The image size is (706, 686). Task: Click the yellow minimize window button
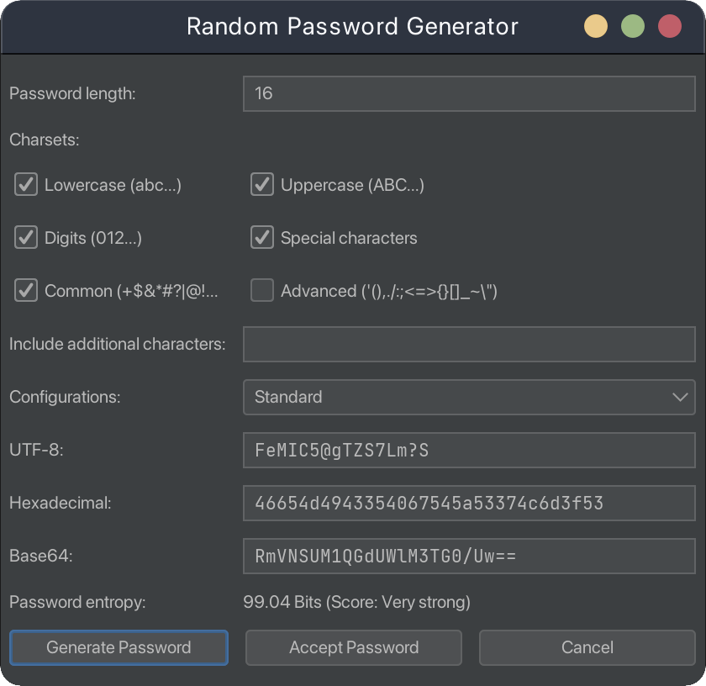pyautogui.click(x=596, y=26)
